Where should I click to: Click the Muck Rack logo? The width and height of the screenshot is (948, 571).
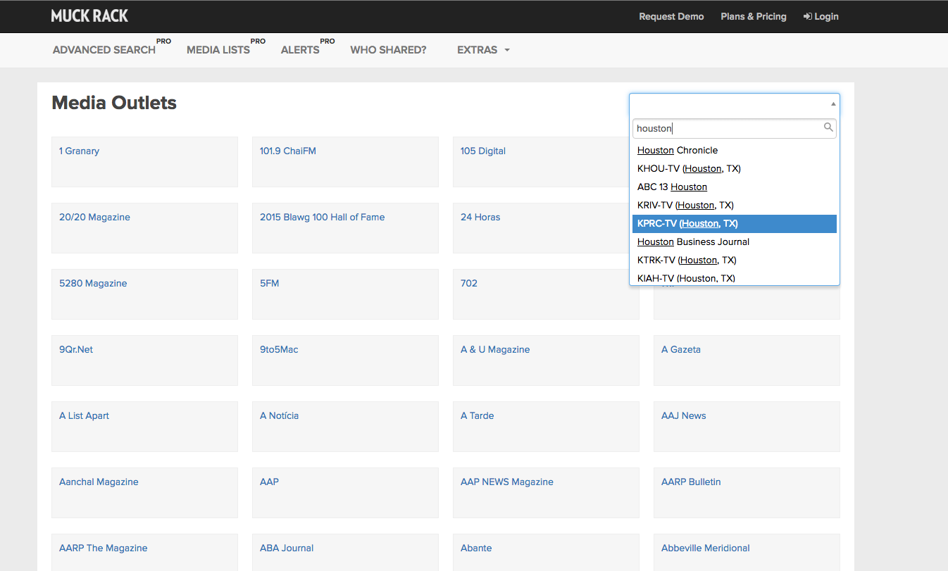click(x=89, y=15)
